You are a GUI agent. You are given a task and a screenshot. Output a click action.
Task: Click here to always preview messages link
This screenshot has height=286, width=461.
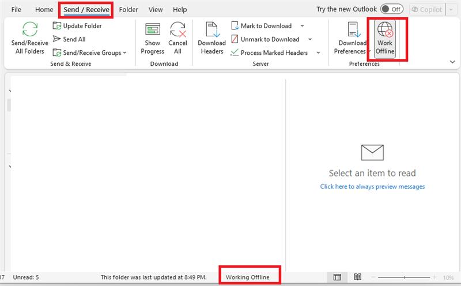tap(372, 187)
